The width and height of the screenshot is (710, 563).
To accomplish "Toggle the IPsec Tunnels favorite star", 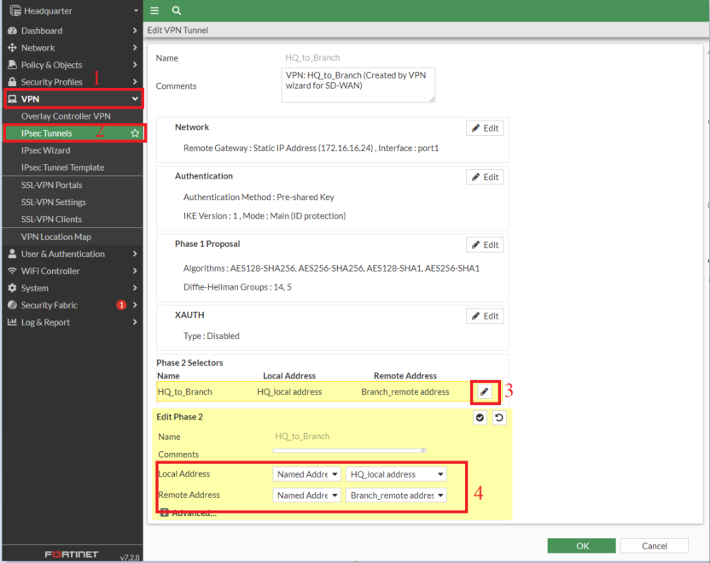I will point(135,133).
